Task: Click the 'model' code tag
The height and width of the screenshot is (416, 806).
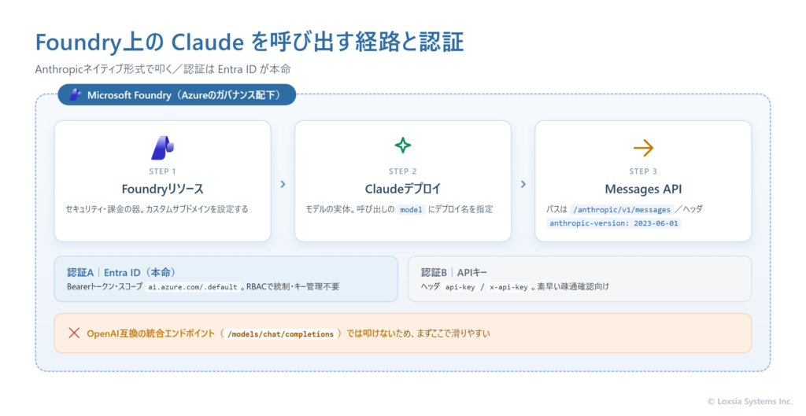Action: point(411,209)
